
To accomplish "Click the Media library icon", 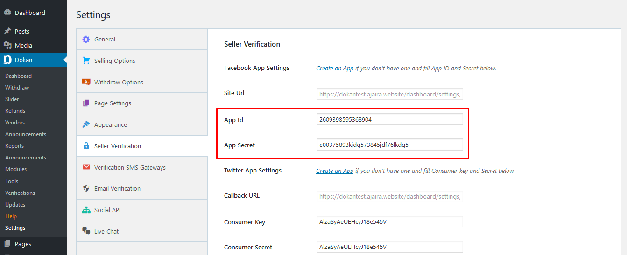I will [7, 45].
